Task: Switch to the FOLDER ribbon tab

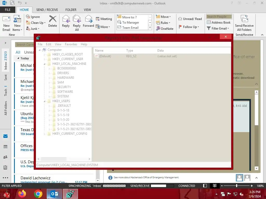Action: click(x=71, y=10)
